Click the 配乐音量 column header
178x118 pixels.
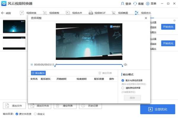click(99, 79)
